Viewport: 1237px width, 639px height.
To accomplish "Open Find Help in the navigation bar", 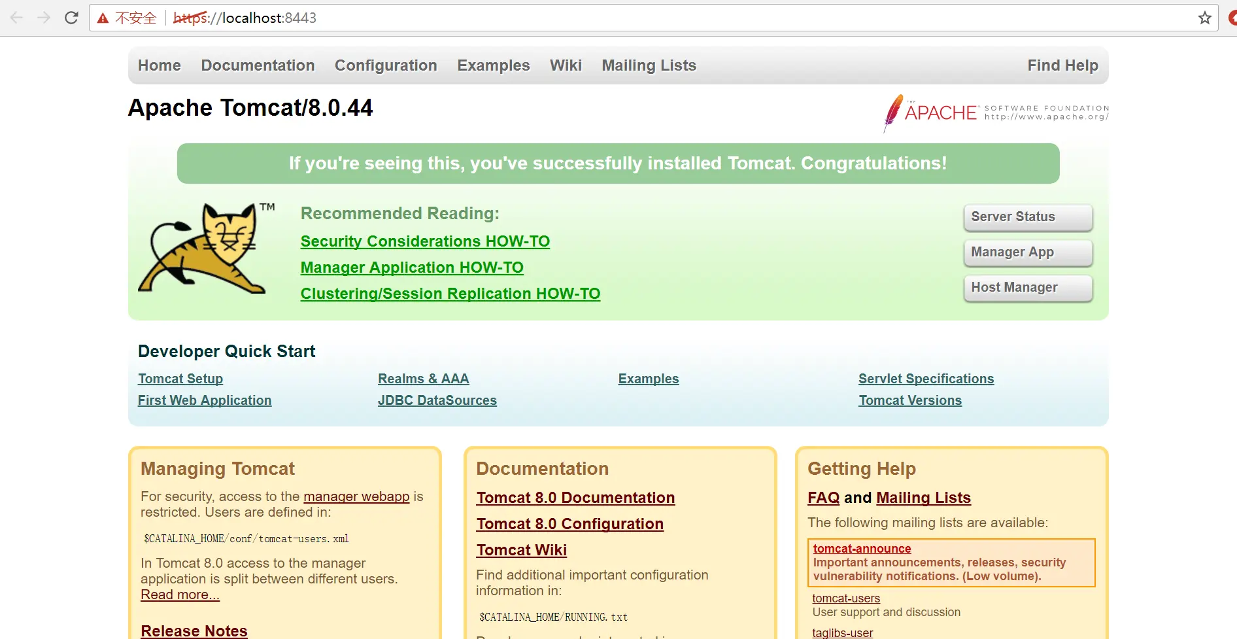I will coord(1063,65).
